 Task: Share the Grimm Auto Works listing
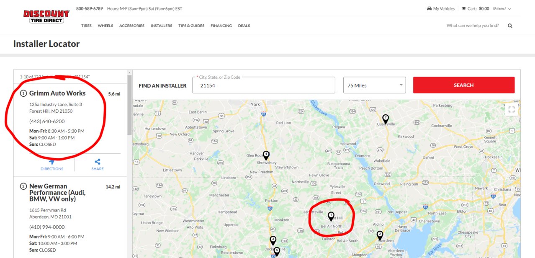coord(98,165)
